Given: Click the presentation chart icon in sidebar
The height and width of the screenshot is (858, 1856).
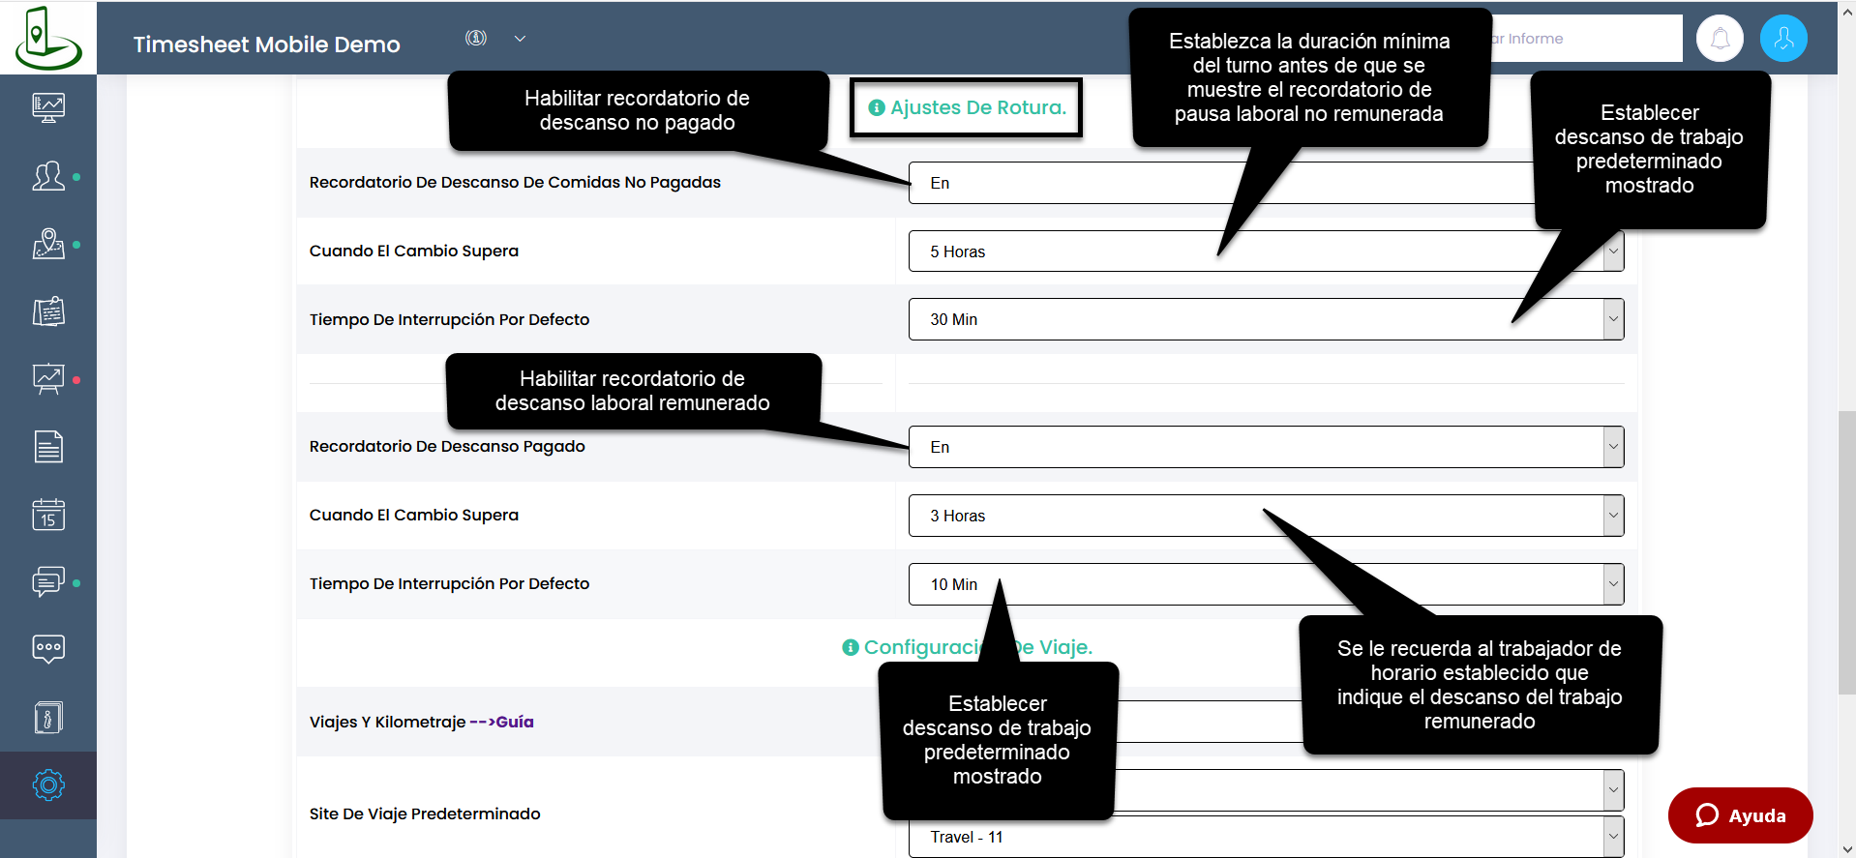Looking at the screenshot, I should point(48,379).
